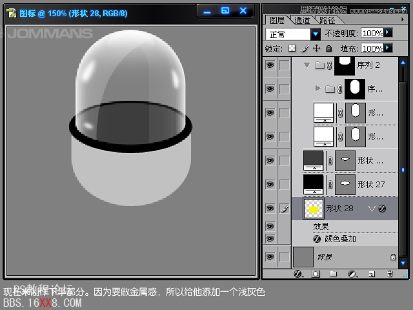This screenshot has height=310, width=413.
Task: Create new adjustment layer from bottom bar
Action: 352,274
